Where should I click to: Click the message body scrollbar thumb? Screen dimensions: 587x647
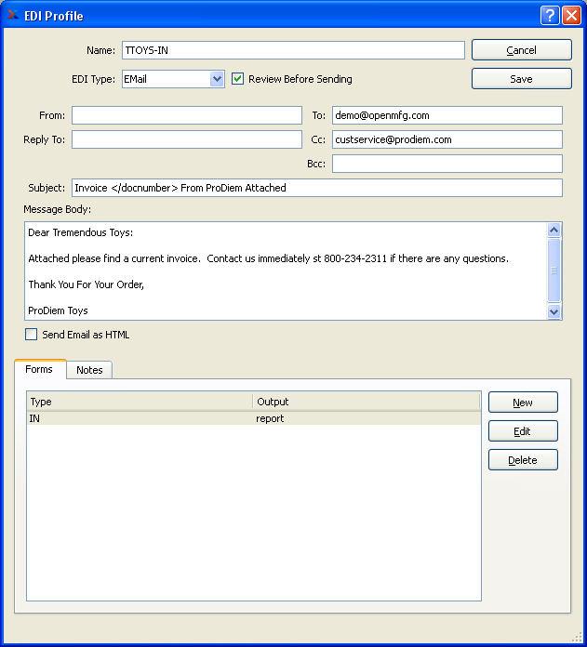tap(554, 271)
